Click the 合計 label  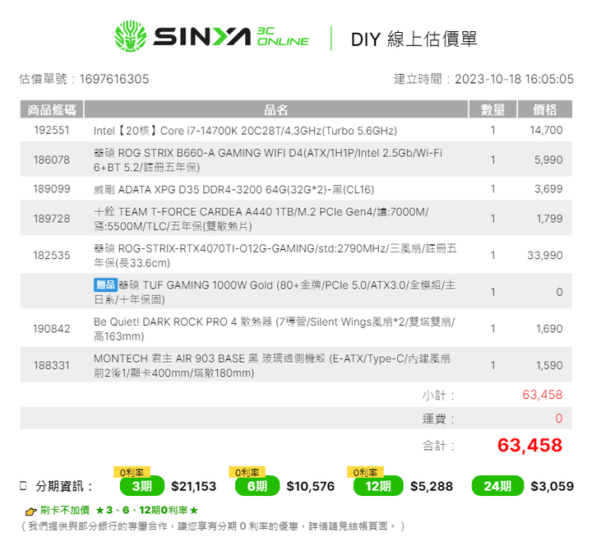pos(438,446)
